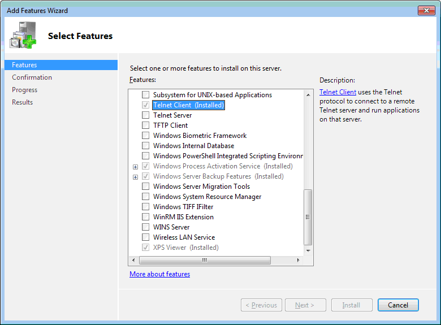Select the Progress step
441x325 pixels.
[24, 90]
